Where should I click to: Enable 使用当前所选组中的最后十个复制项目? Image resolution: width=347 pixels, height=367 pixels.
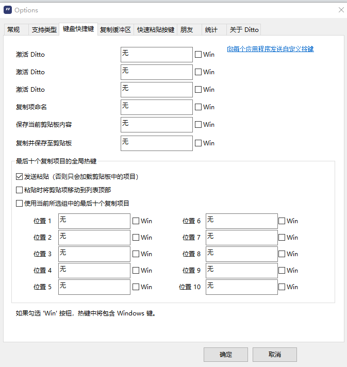pyautogui.click(x=19, y=203)
